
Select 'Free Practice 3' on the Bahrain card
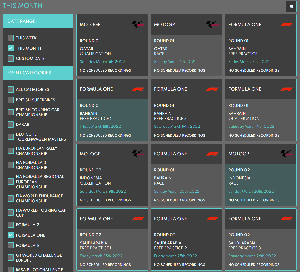(170, 118)
